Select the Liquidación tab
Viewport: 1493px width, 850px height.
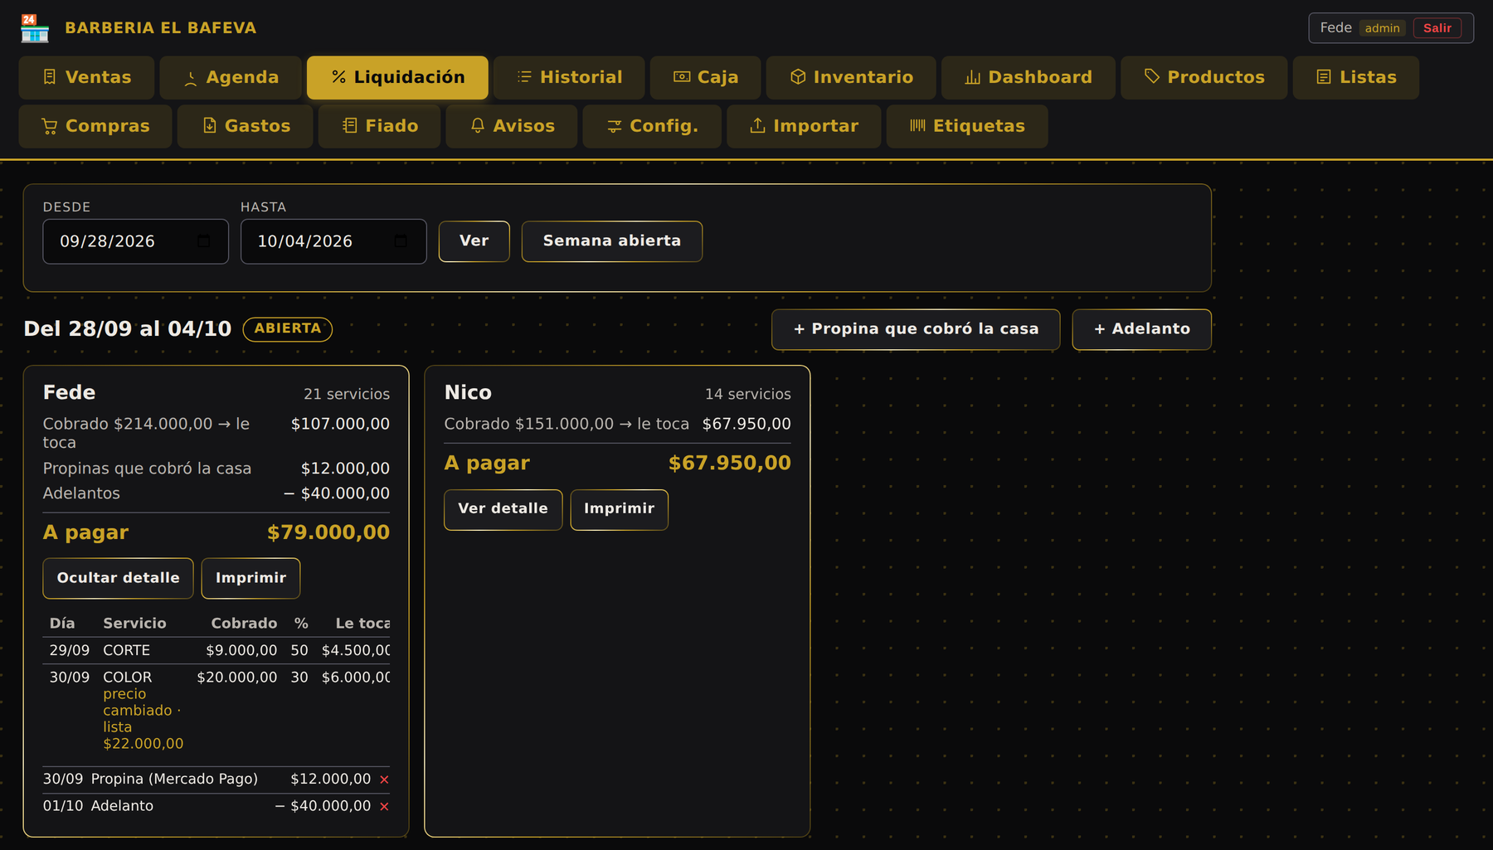[x=397, y=78]
